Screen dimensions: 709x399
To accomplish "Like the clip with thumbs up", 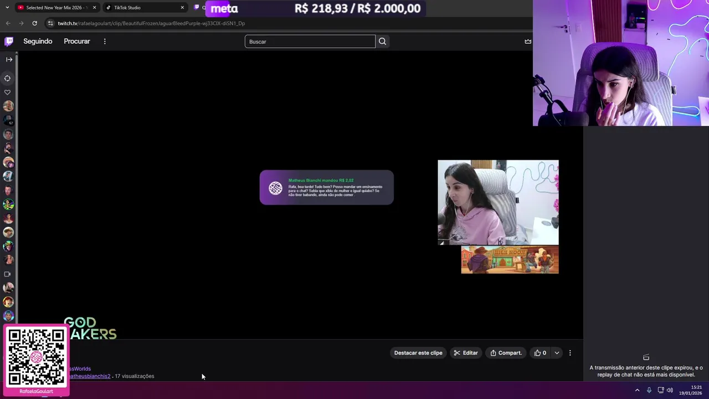I will coord(540,353).
